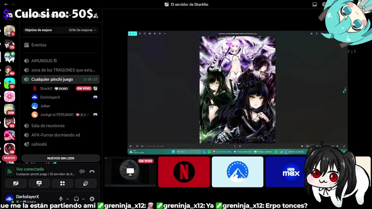Open microphone input options dropdown arrow
Screen dimensions: 372x209
[68, 199]
